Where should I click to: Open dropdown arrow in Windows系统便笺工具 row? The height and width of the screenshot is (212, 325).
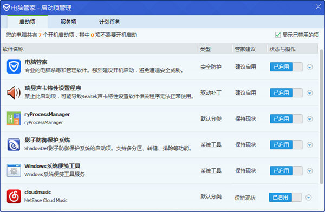pos(309,171)
